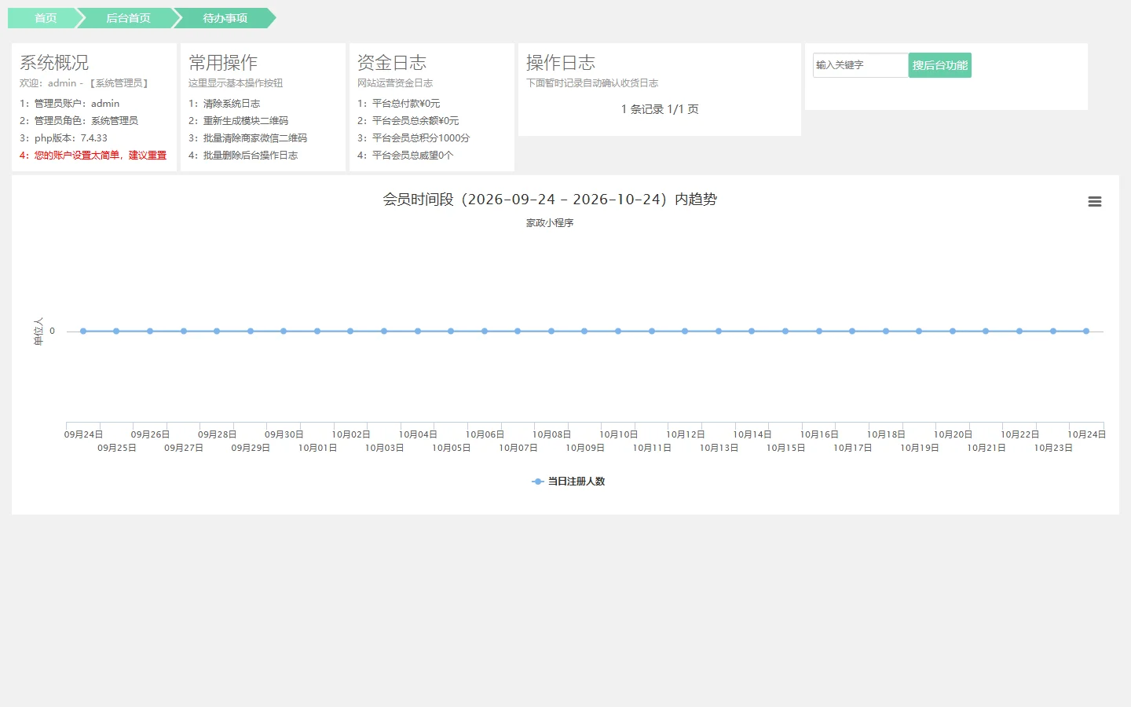This screenshot has width=1131, height=707.
Task: Select the 待办事项 breadcrumb
Action: coord(225,18)
